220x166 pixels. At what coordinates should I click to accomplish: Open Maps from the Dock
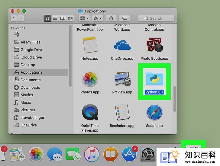click(x=17, y=155)
